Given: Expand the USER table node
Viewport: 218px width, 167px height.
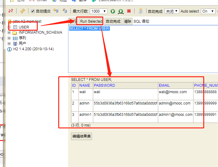Looking at the screenshot, I should [9, 27].
